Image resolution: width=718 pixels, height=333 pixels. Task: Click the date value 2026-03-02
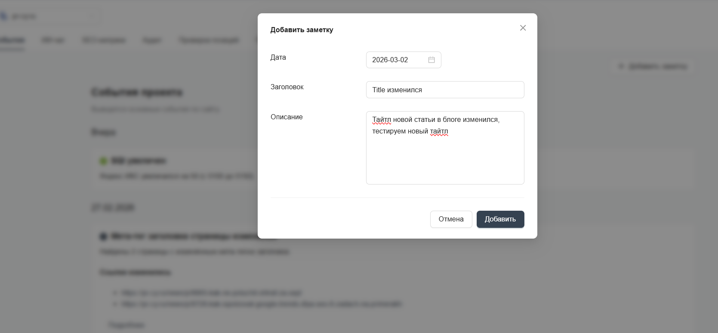pos(390,60)
